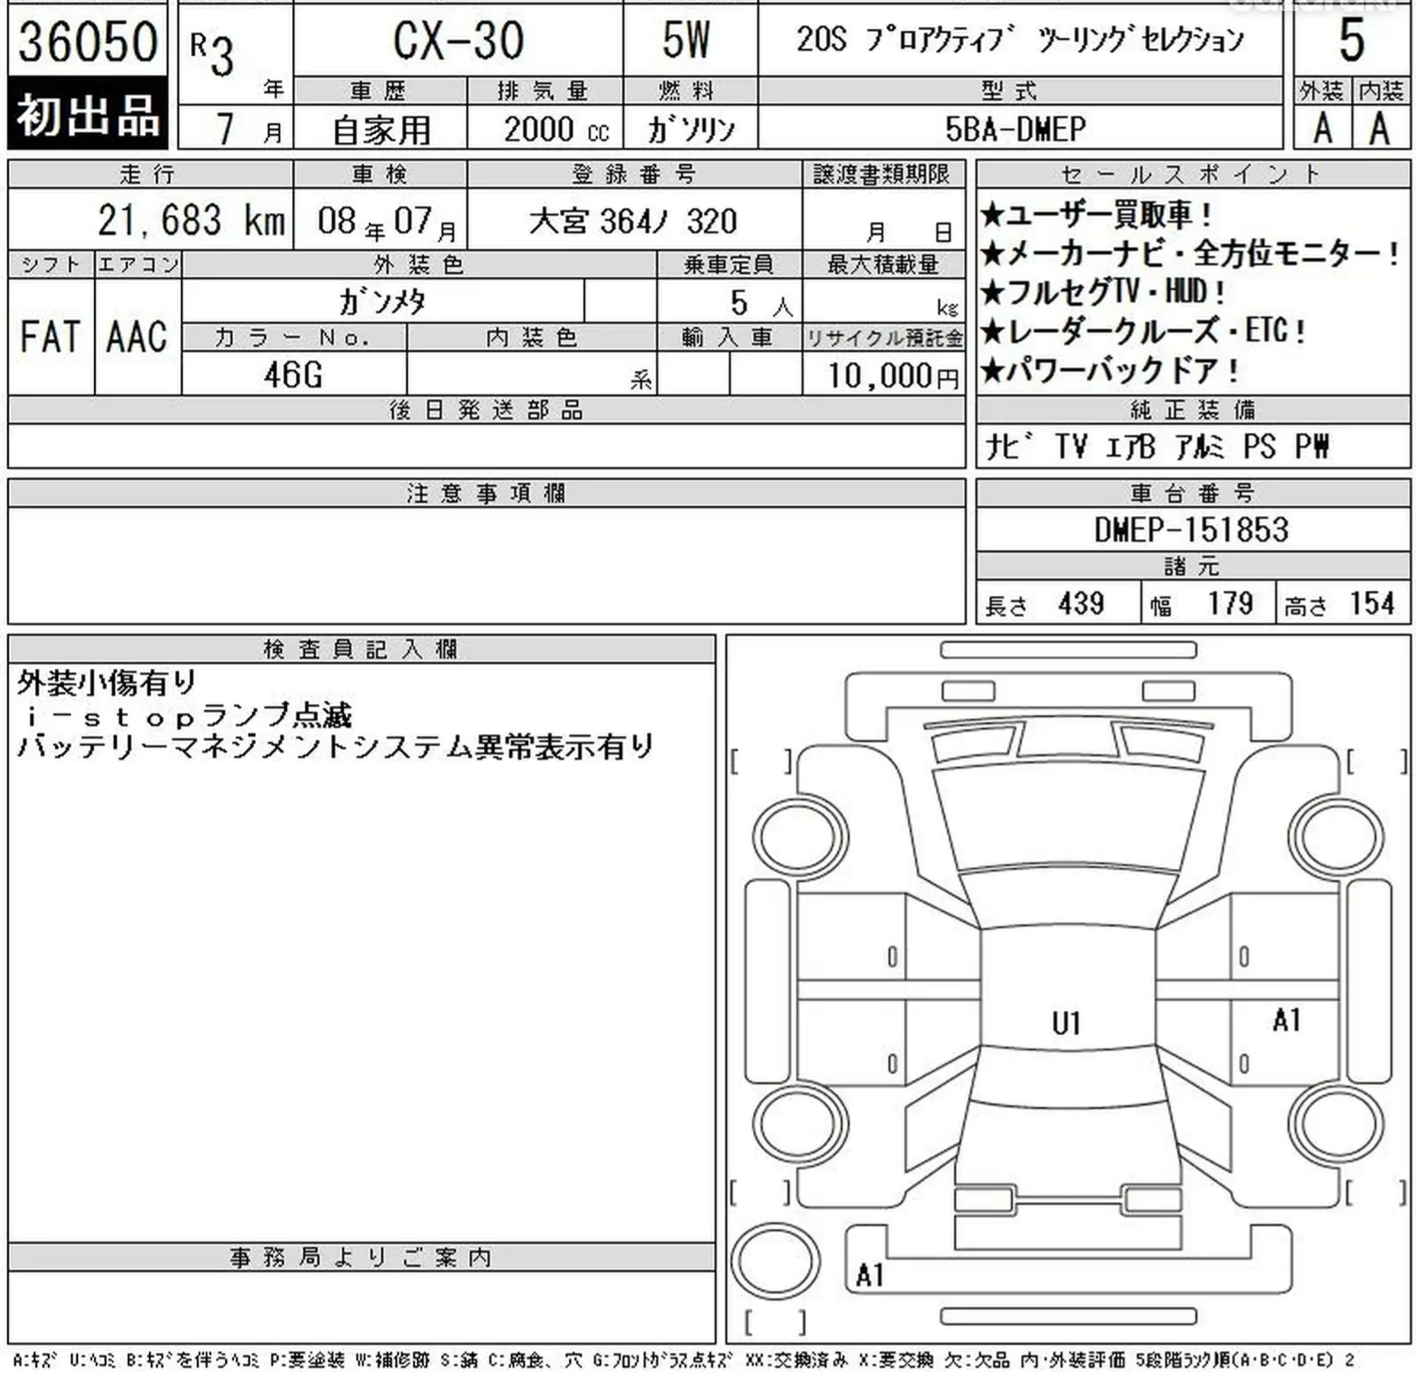Select the lot number 36050
This screenshot has height=1385, width=1416.
[87, 41]
